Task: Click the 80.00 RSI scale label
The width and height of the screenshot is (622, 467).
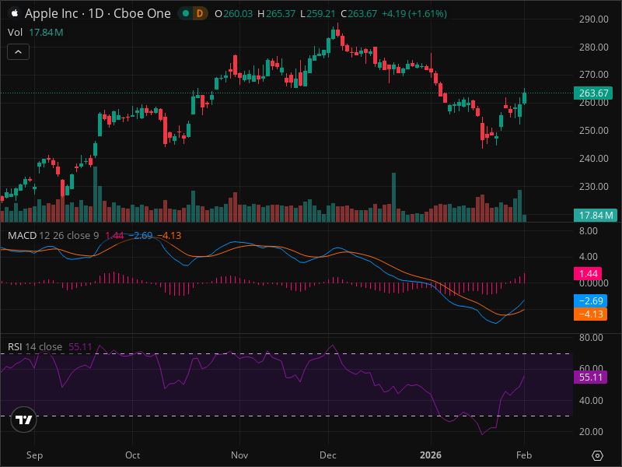Action: click(x=591, y=338)
